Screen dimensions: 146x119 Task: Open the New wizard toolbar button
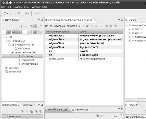pos(6,13)
